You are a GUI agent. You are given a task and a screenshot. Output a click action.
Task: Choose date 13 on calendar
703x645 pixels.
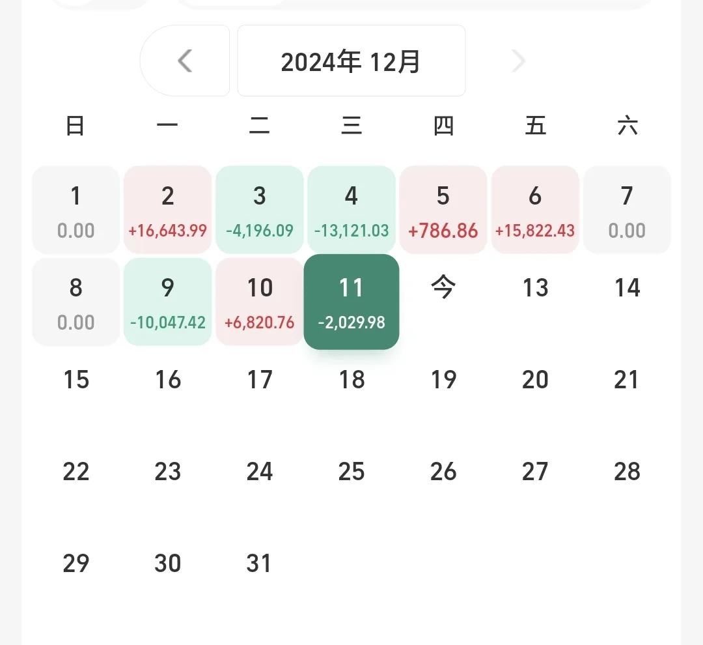(x=535, y=288)
